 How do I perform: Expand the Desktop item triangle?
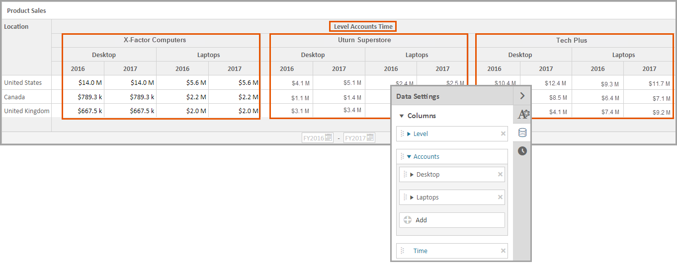412,174
